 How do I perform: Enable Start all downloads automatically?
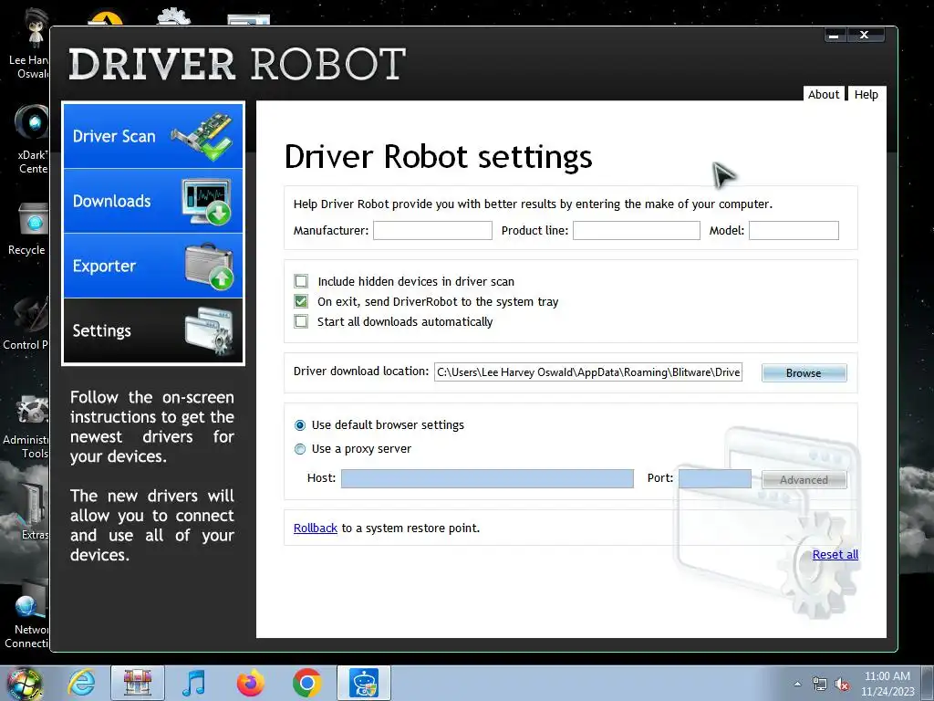click(301, 322)
